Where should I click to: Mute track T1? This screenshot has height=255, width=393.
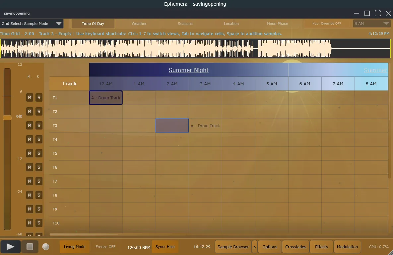[x=30, y=98]
